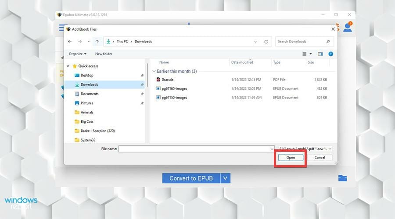Toggle the preview pane

click(320, 54)
